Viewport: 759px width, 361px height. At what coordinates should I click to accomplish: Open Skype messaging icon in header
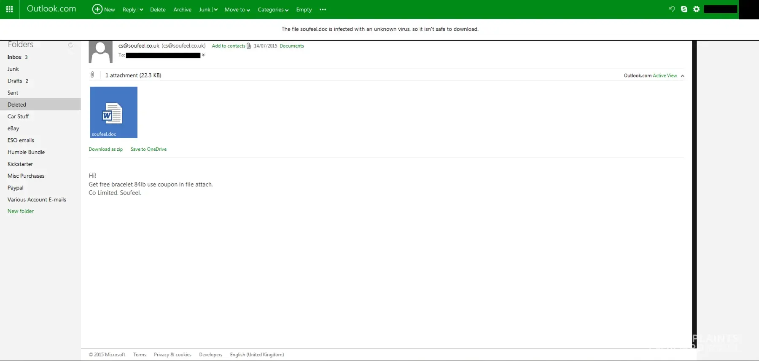[x=684, y=9]
